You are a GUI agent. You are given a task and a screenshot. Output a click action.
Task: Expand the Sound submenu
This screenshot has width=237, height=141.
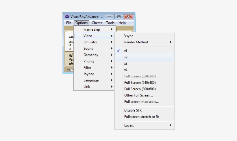(94, 49)
